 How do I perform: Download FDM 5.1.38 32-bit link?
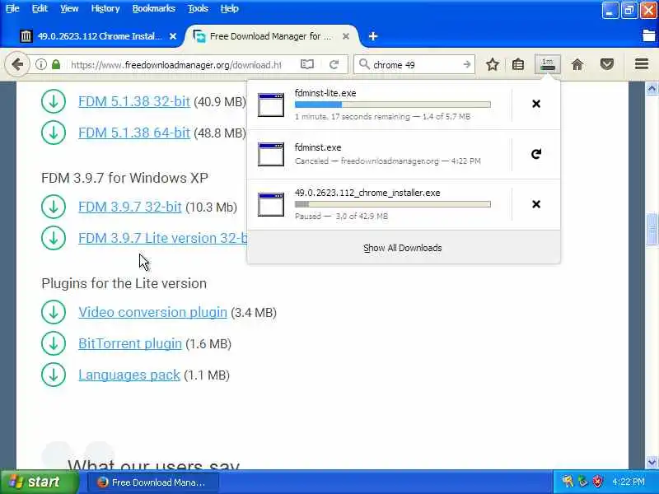coord(134,101)
